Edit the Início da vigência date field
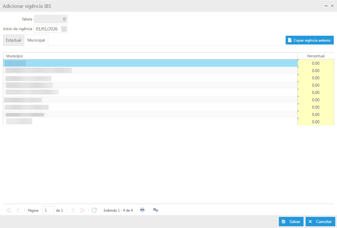Image resolution: width=337 pixels, height=228 pixels. pos(47,29)
